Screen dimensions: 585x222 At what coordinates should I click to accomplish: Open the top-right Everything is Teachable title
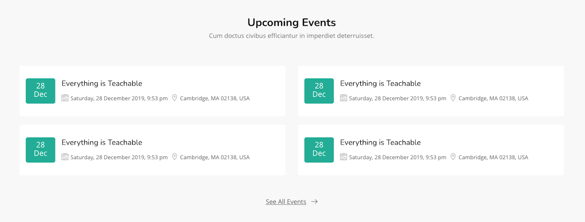point(380,83)
